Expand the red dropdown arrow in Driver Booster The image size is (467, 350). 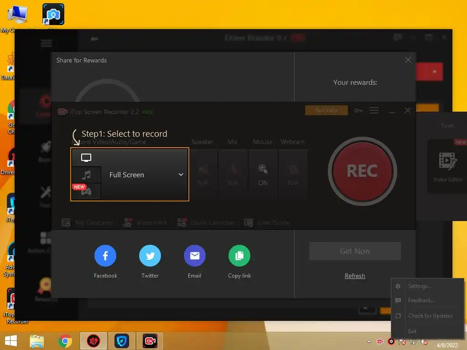click(435, 72)
